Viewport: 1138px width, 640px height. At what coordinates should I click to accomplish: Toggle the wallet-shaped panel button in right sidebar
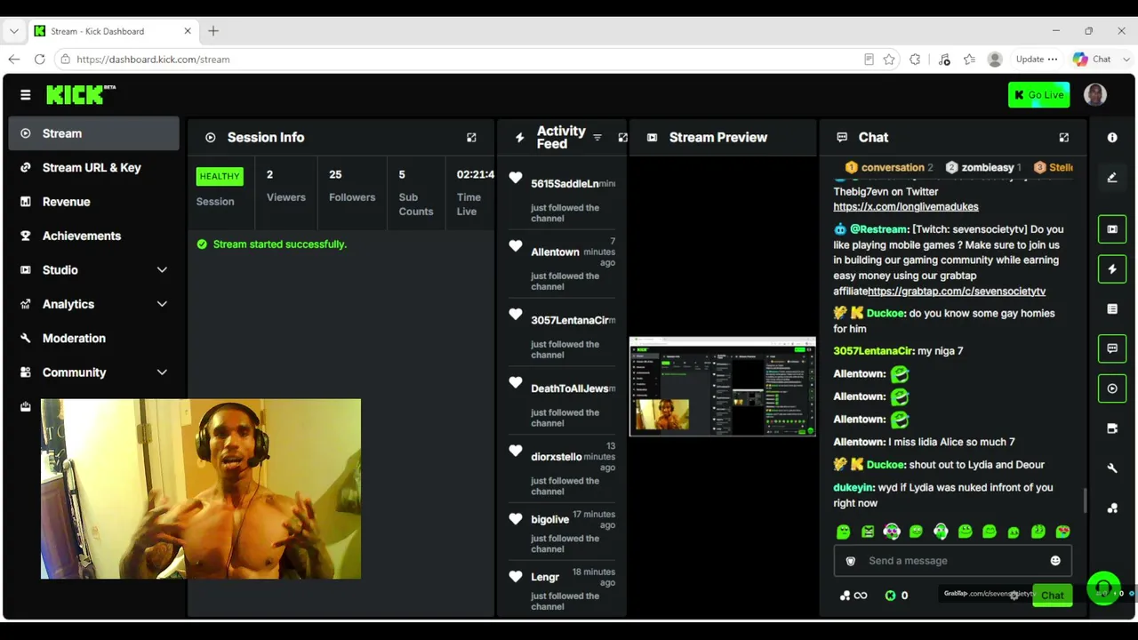[1112, 428]
